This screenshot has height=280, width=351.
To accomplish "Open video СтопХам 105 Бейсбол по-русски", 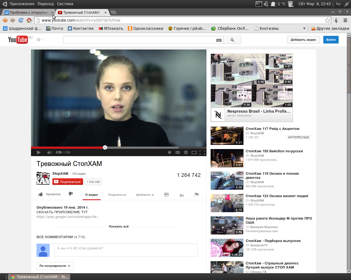I will click(274, 151).
